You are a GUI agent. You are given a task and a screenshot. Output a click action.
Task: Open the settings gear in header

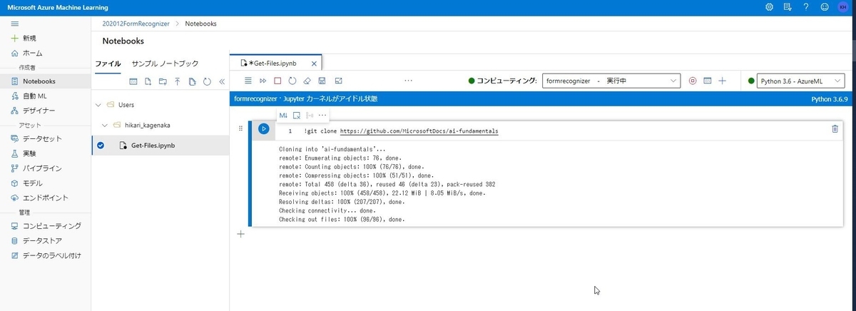770,6
